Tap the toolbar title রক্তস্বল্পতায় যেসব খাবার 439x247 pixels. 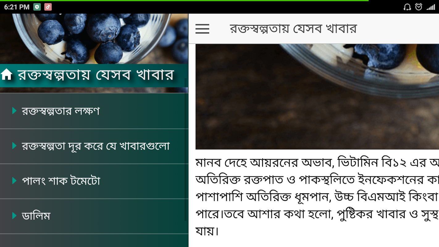pyautogui.click(x=293, y=29)
